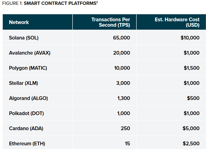Select the "Ethereum (ETH)" network cell
Viewport: 206px width, 149px height.
tap(27, 144)
